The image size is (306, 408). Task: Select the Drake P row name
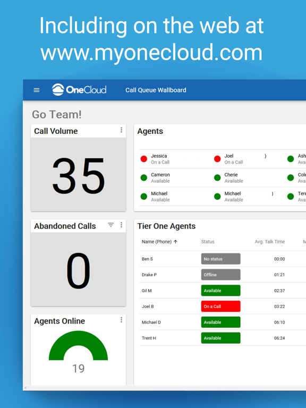[x=149, y=275]
